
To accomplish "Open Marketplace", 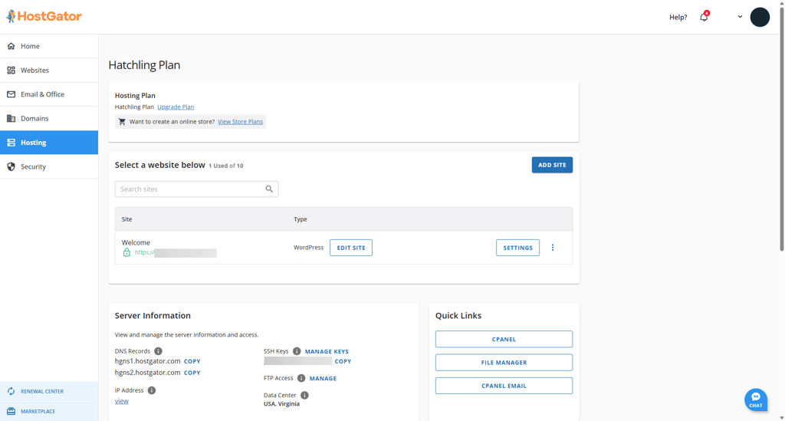I will 49,412.
